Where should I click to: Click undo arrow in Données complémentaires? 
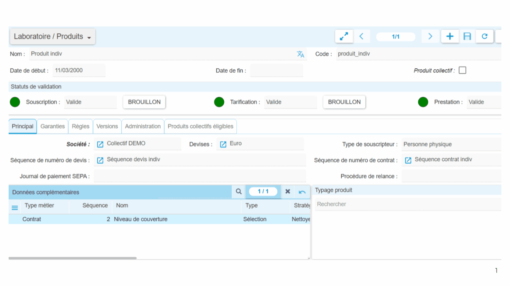[302, 192]
